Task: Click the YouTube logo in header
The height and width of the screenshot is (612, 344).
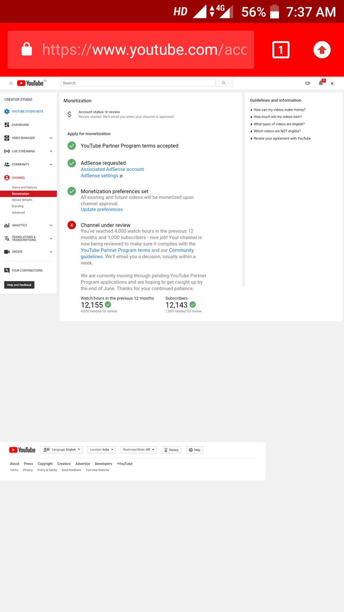Action: pyautogui.click(x=31, y=83)
